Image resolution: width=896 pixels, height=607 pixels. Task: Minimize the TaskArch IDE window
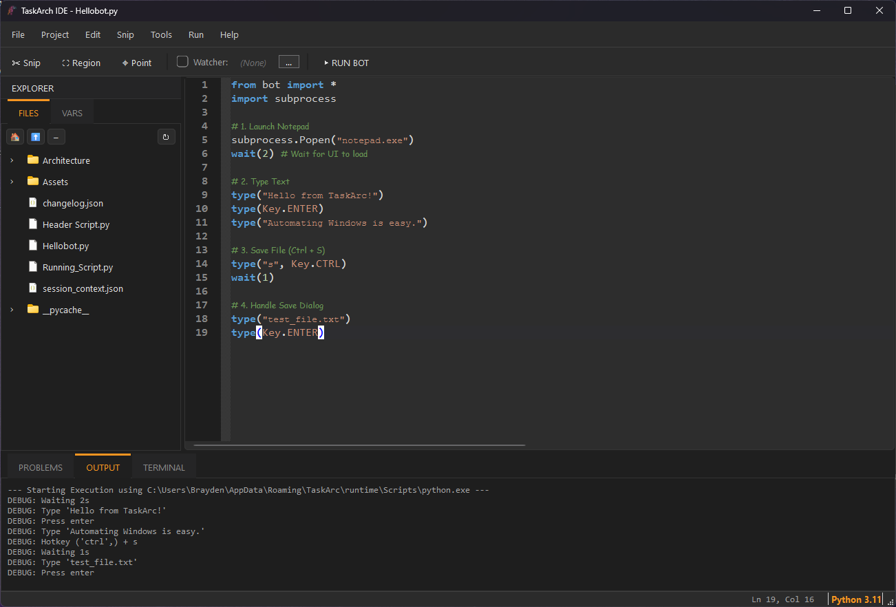click(x=816, y=10)
